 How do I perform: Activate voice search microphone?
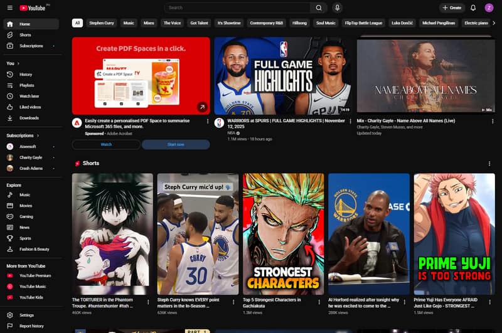click(337, 8)
